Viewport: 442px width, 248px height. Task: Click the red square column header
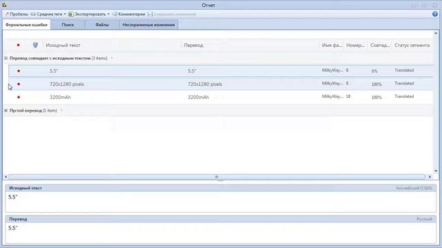click(19, 45)
